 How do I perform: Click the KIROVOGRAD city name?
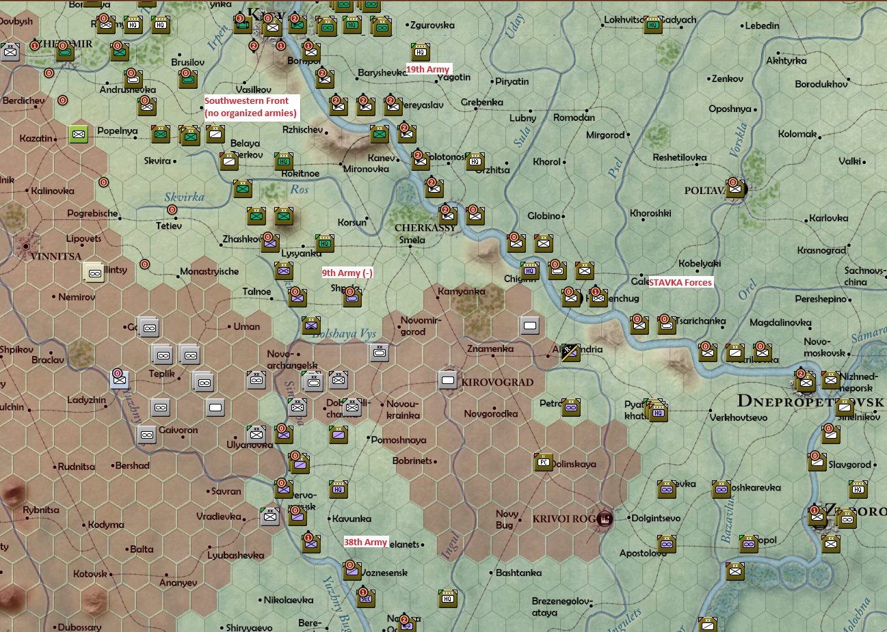[x=497, y=382]
